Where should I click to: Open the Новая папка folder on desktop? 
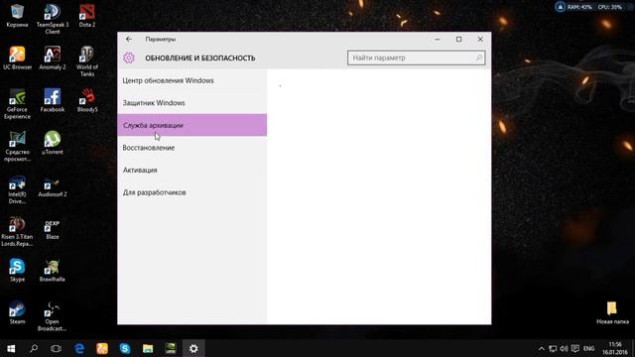(612, 312)
